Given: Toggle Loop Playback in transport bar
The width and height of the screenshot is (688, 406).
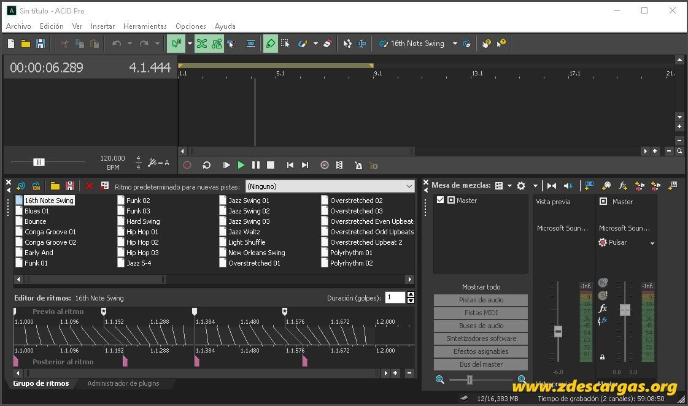Looking at the screenshot, I should pyautogui.click(x=207, y=165).
